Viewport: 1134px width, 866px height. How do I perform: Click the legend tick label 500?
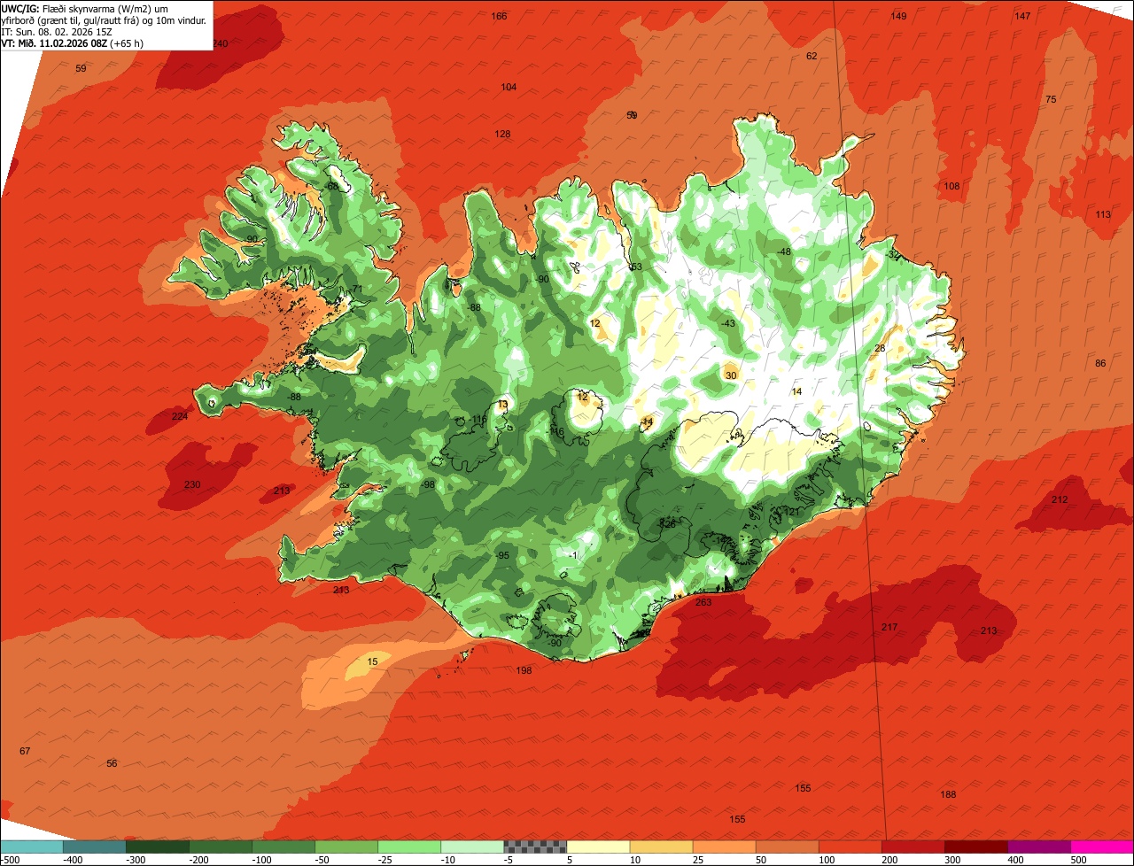1077,859
